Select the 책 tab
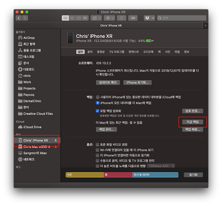222x206 pixels. coord(159,52)
